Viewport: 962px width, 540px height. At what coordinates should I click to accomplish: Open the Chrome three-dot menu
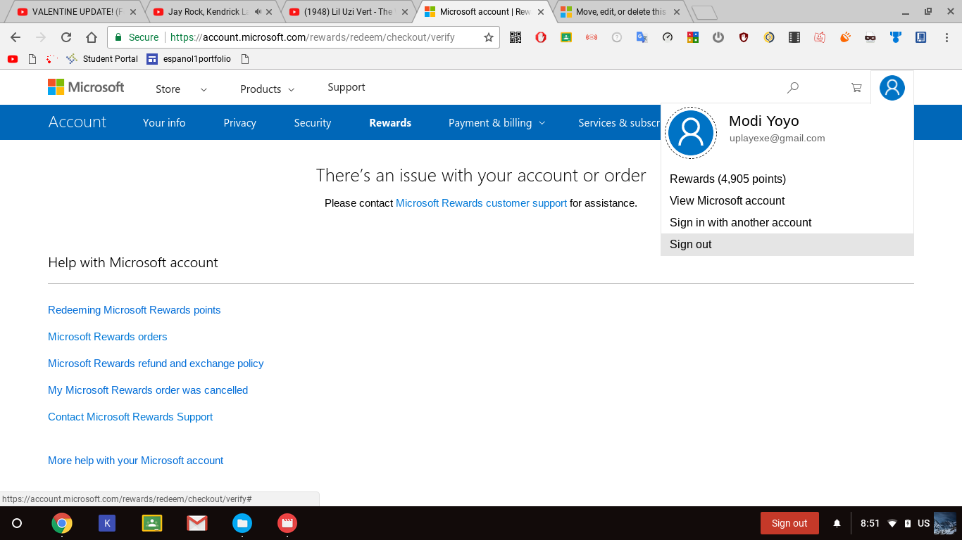click(947, 38)
